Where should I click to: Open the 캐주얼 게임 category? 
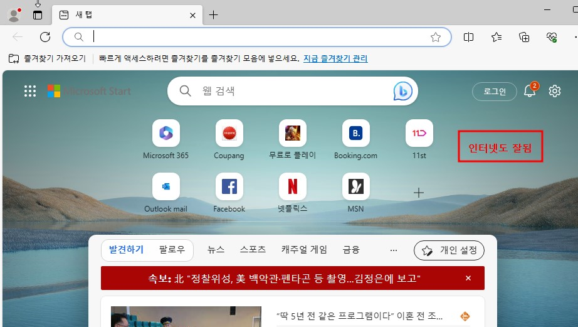304,250
